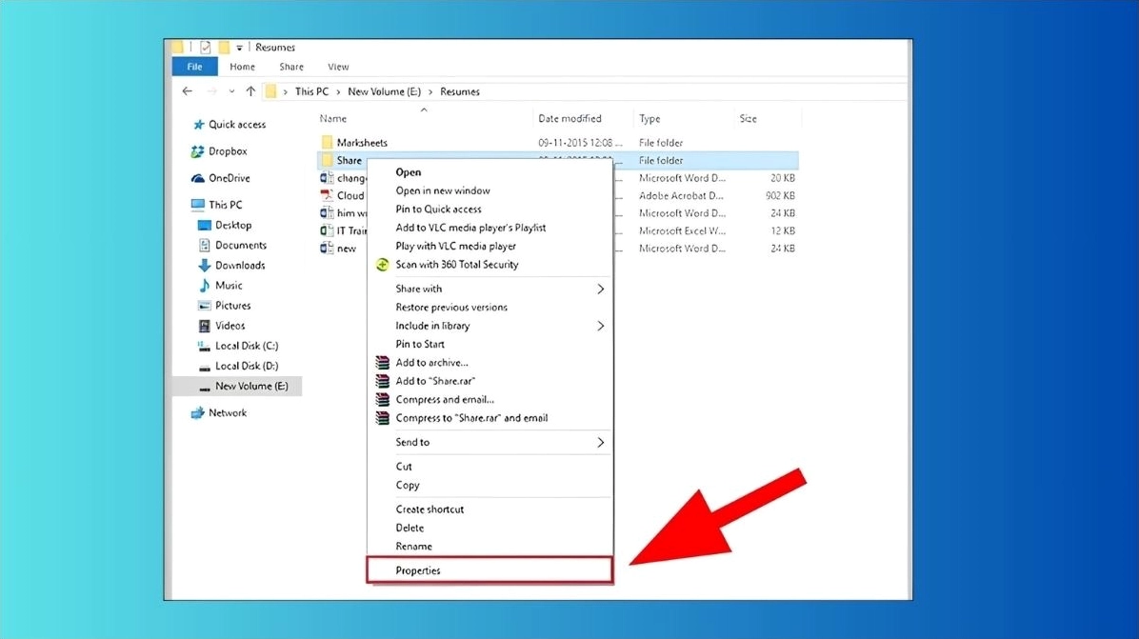Click New Volume (E:) in address bar
Screen dimensions: 1139x639
point(384,91)
